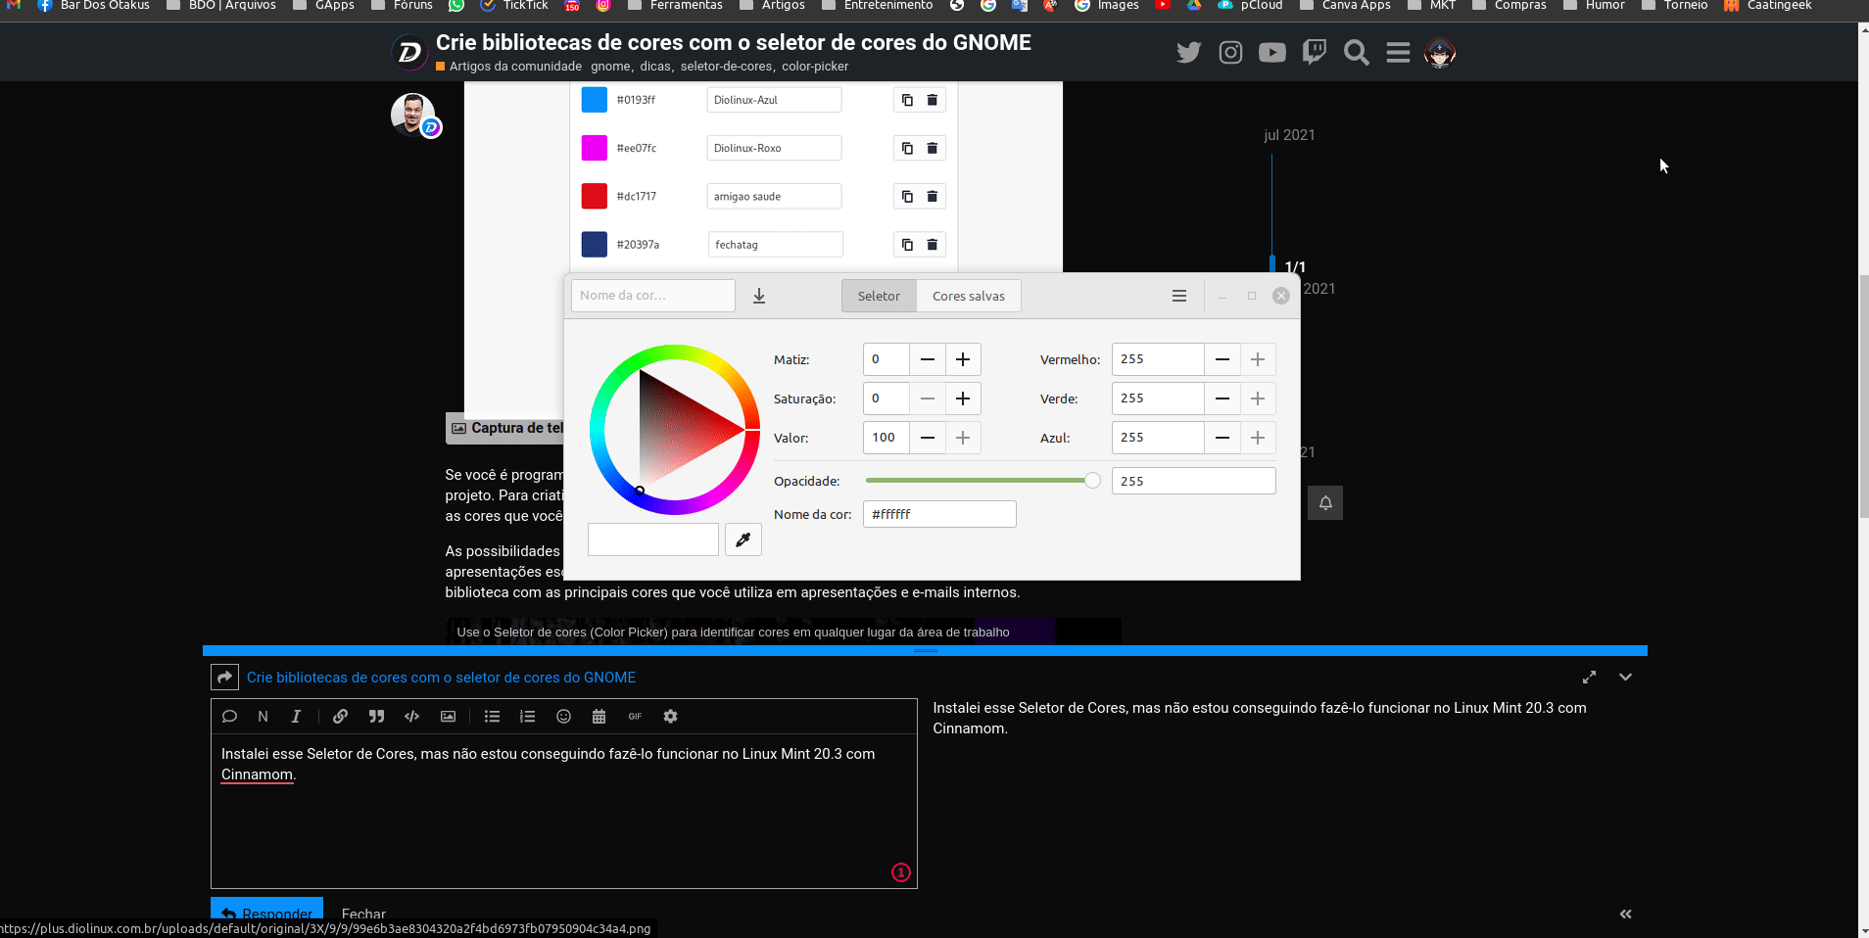The image size is (1869, 938).
Task: Toggle bulleted list in the editor
Action: [492, 717]
